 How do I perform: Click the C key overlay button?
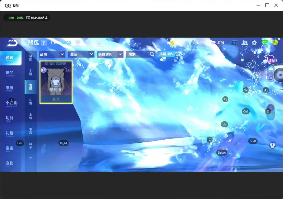point(210,140)
